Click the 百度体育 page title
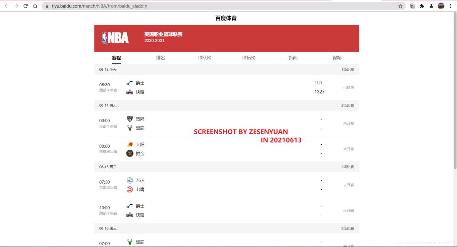The height and width of the screenshot is (247, 457). pos(226,18)
